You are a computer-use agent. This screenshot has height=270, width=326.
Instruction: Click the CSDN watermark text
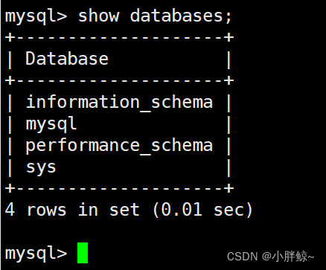[243, 257]
